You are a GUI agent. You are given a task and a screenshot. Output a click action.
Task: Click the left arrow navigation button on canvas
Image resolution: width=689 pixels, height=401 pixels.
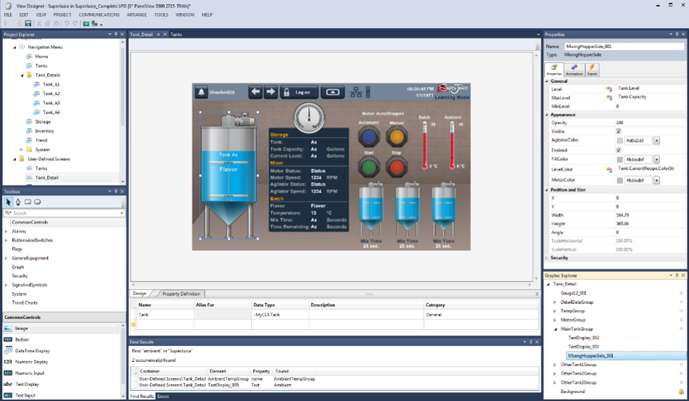[255, 92]
